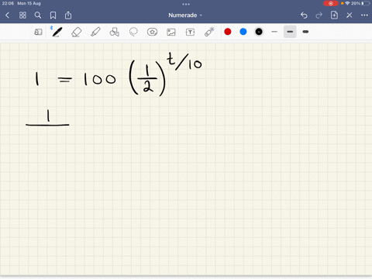The height and width of the screenshot is (279, 372).
Task: Select the Laser pointer tool
Action: [x=209, y=32]
